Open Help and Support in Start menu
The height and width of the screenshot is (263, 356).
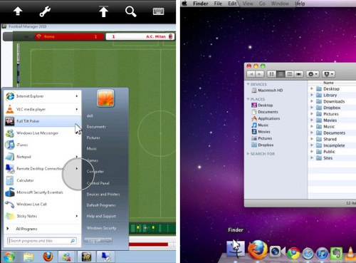tap(101, 216)
